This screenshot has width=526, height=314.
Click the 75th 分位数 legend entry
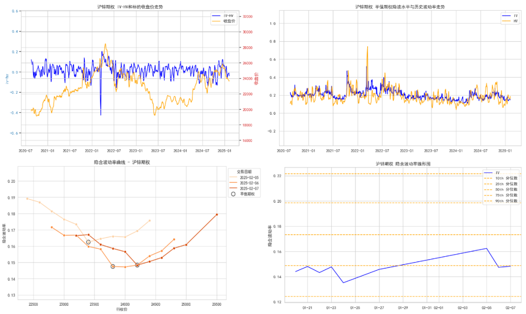[x=506, y=195]
